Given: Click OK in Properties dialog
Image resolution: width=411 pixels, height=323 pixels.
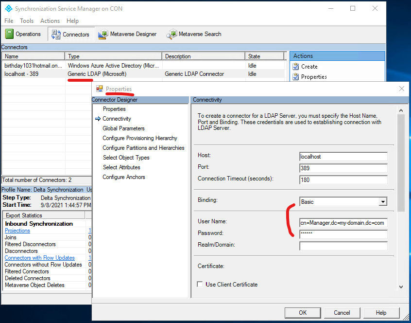Looking at the screenshot, I should [303, 312].
